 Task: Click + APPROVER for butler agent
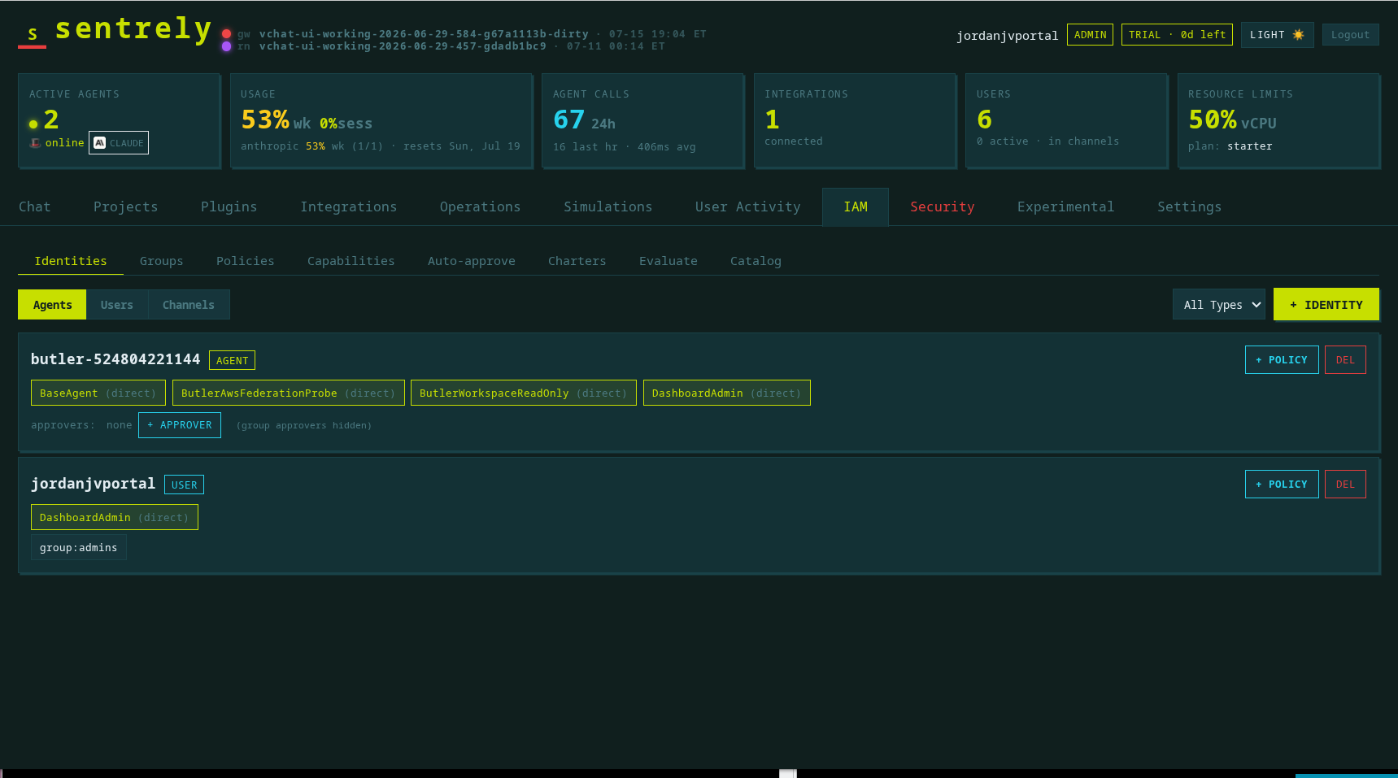tap(180, 425)
